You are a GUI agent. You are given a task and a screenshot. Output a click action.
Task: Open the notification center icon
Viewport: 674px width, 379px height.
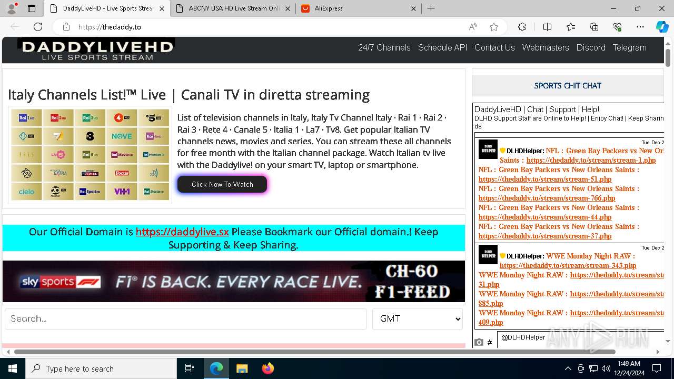pyautogui.click(x=657, y=368)
